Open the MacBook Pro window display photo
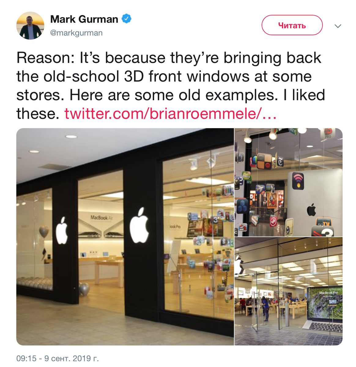This screenshot has height=367, width=356. click(x=288, y=291)
